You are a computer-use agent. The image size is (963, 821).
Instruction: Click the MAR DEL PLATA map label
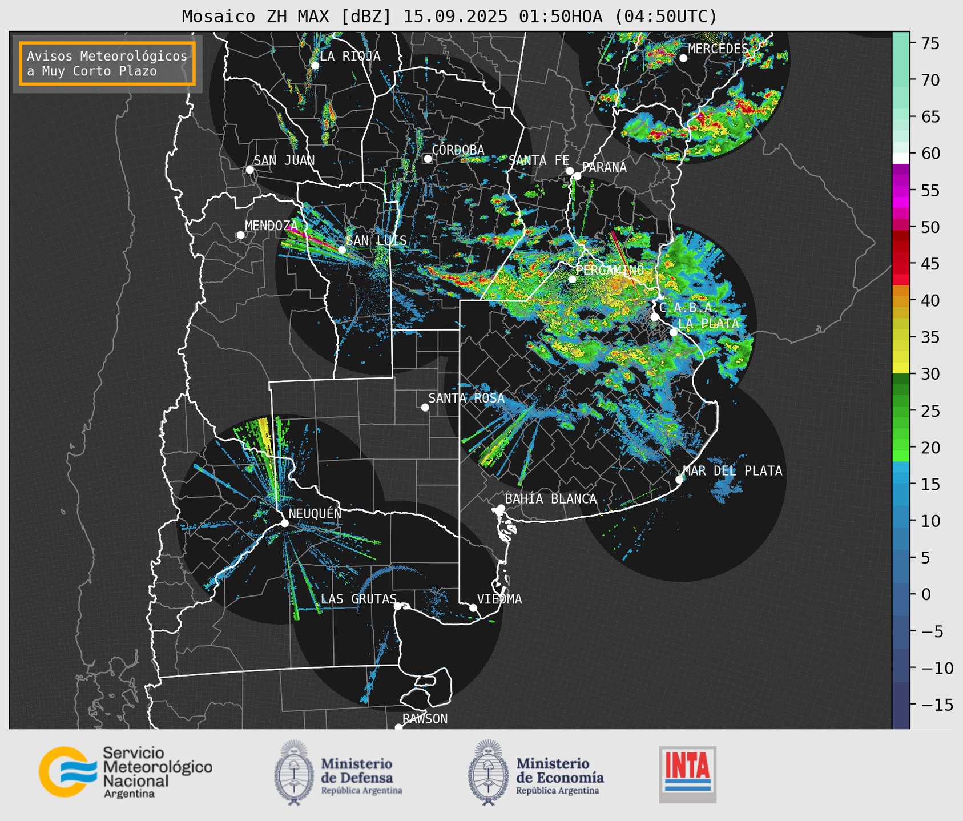(732, 471)
